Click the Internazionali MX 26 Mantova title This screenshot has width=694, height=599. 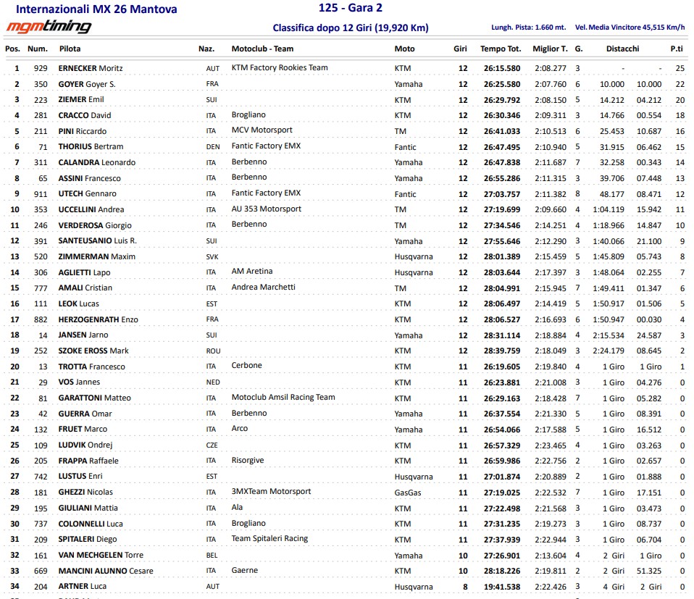click(x=96, y=10)
